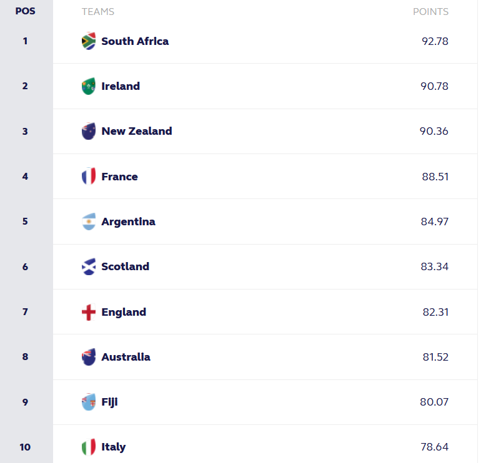This screenshot has width=496, height=463.
Task: Open the South Africa team link
Action: click(135, 41)
